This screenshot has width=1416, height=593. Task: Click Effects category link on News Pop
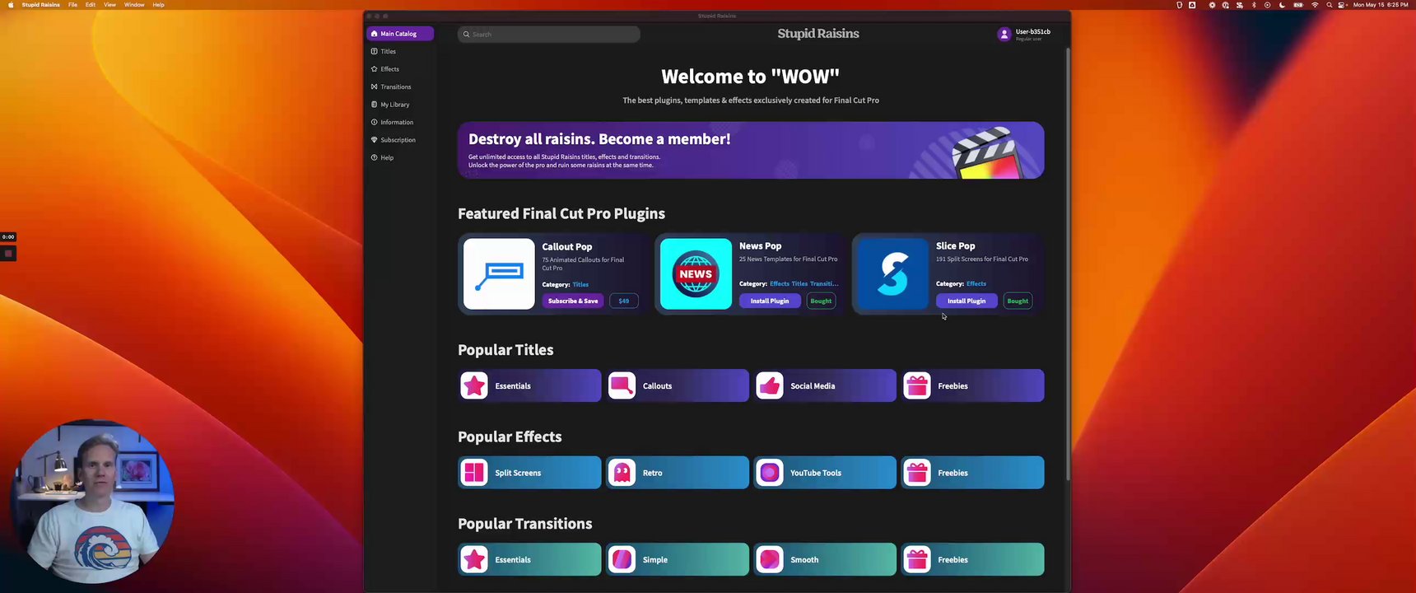779,284
